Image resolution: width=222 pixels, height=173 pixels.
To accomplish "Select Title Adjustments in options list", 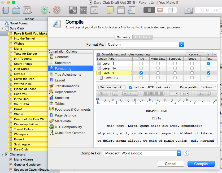I will [68, 74].
